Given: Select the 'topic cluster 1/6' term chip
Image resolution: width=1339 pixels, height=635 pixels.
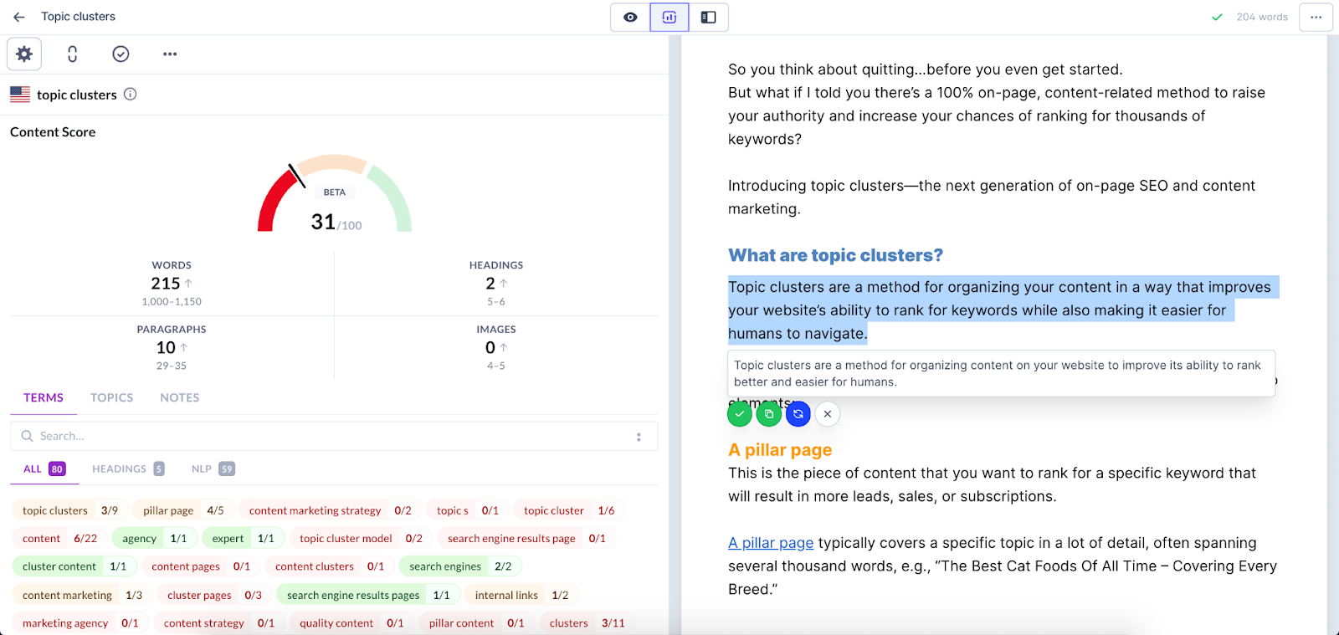Looking at the screenshot, I should [569, 510].
